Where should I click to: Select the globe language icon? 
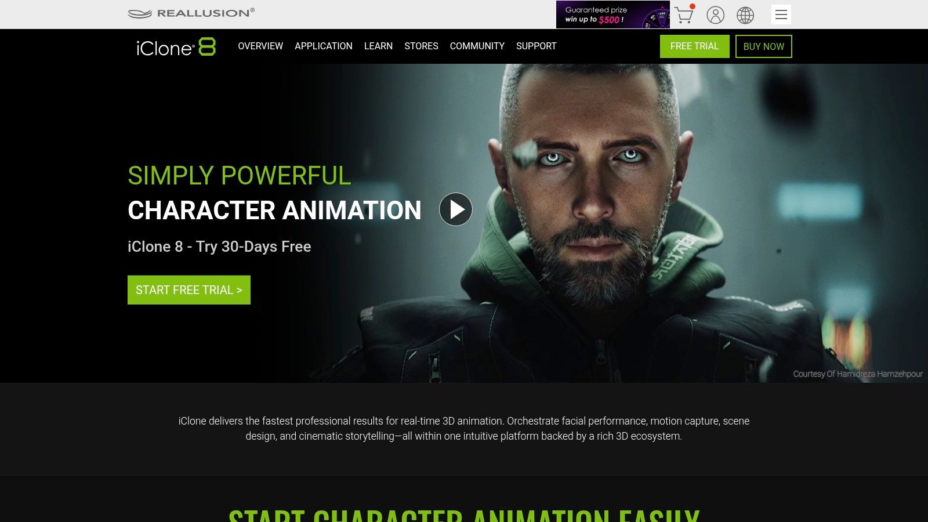pos(745,14)
